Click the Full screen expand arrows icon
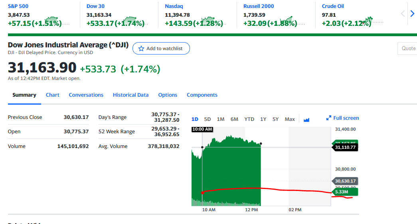417x224 pixels. (x=329, y=118)
